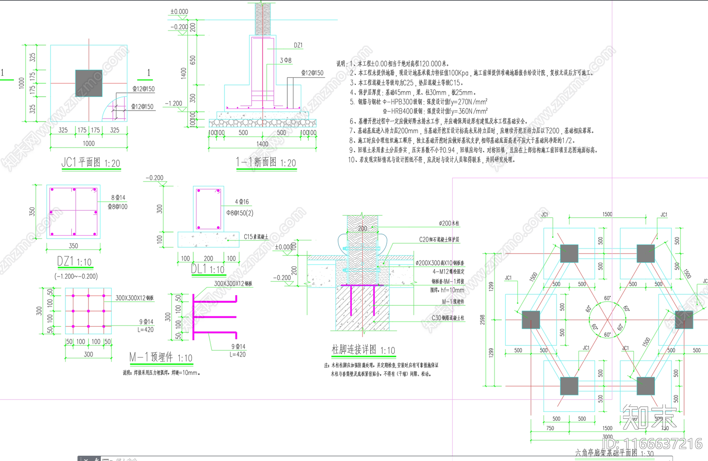Select the 钢板套与M-1焊接 label
Viewport: 708px width, 461px height.
click(448, 281)
